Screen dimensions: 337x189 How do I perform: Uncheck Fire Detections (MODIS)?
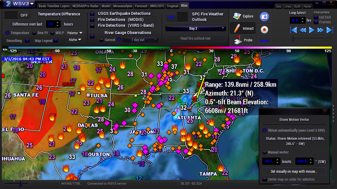92,20
